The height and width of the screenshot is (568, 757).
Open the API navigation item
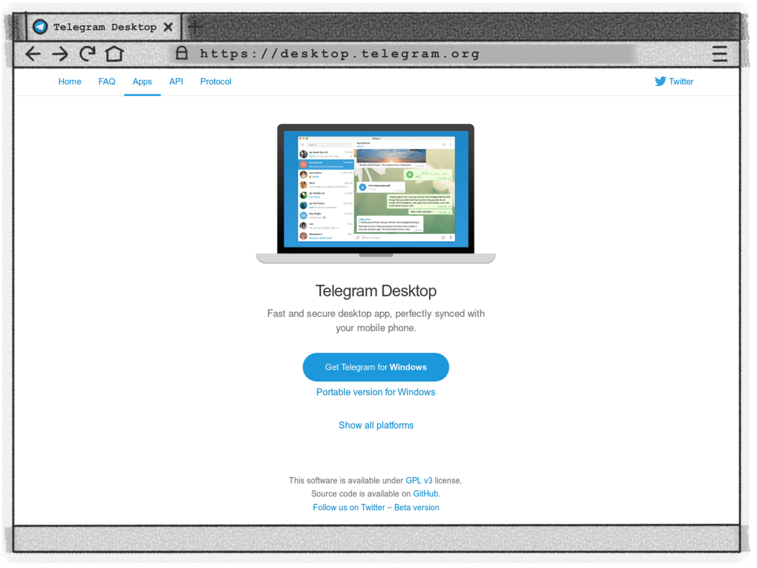176,82
